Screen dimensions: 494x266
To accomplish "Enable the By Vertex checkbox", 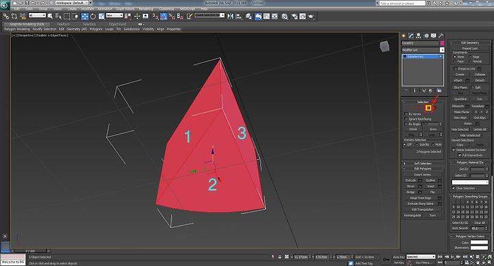I will point(406,114).
